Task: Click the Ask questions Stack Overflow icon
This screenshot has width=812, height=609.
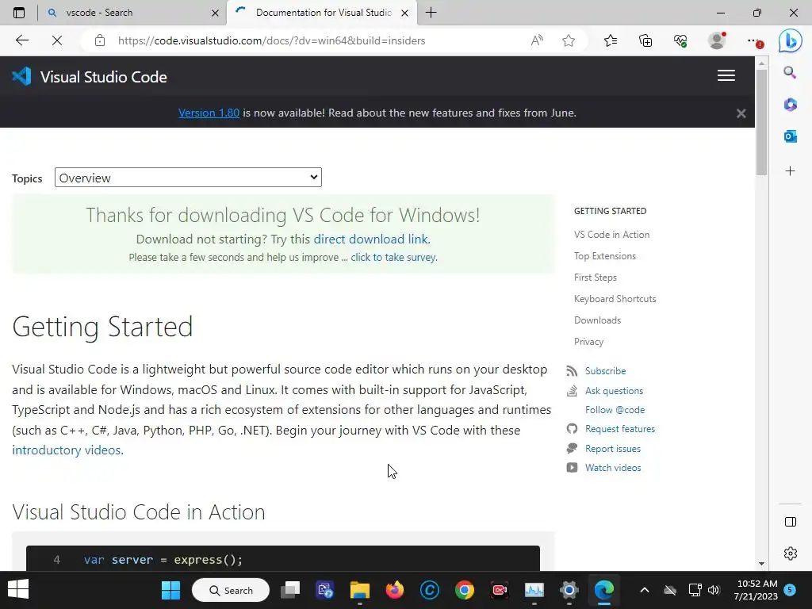Action: point(572,390)
